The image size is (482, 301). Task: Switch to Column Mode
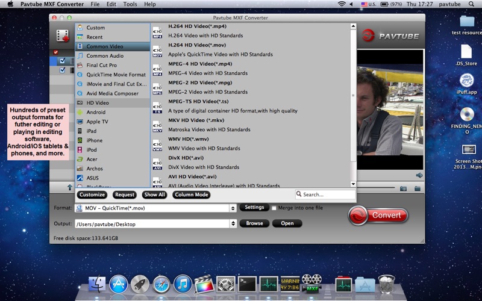coord(191,194)
